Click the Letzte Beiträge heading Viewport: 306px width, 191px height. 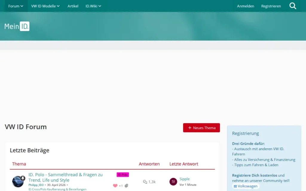point(30,150)
